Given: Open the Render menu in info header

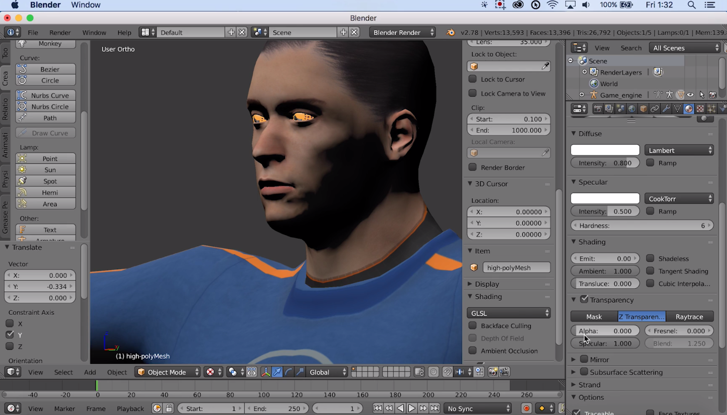Looking at the screenshot, I should tap(60, 32).
